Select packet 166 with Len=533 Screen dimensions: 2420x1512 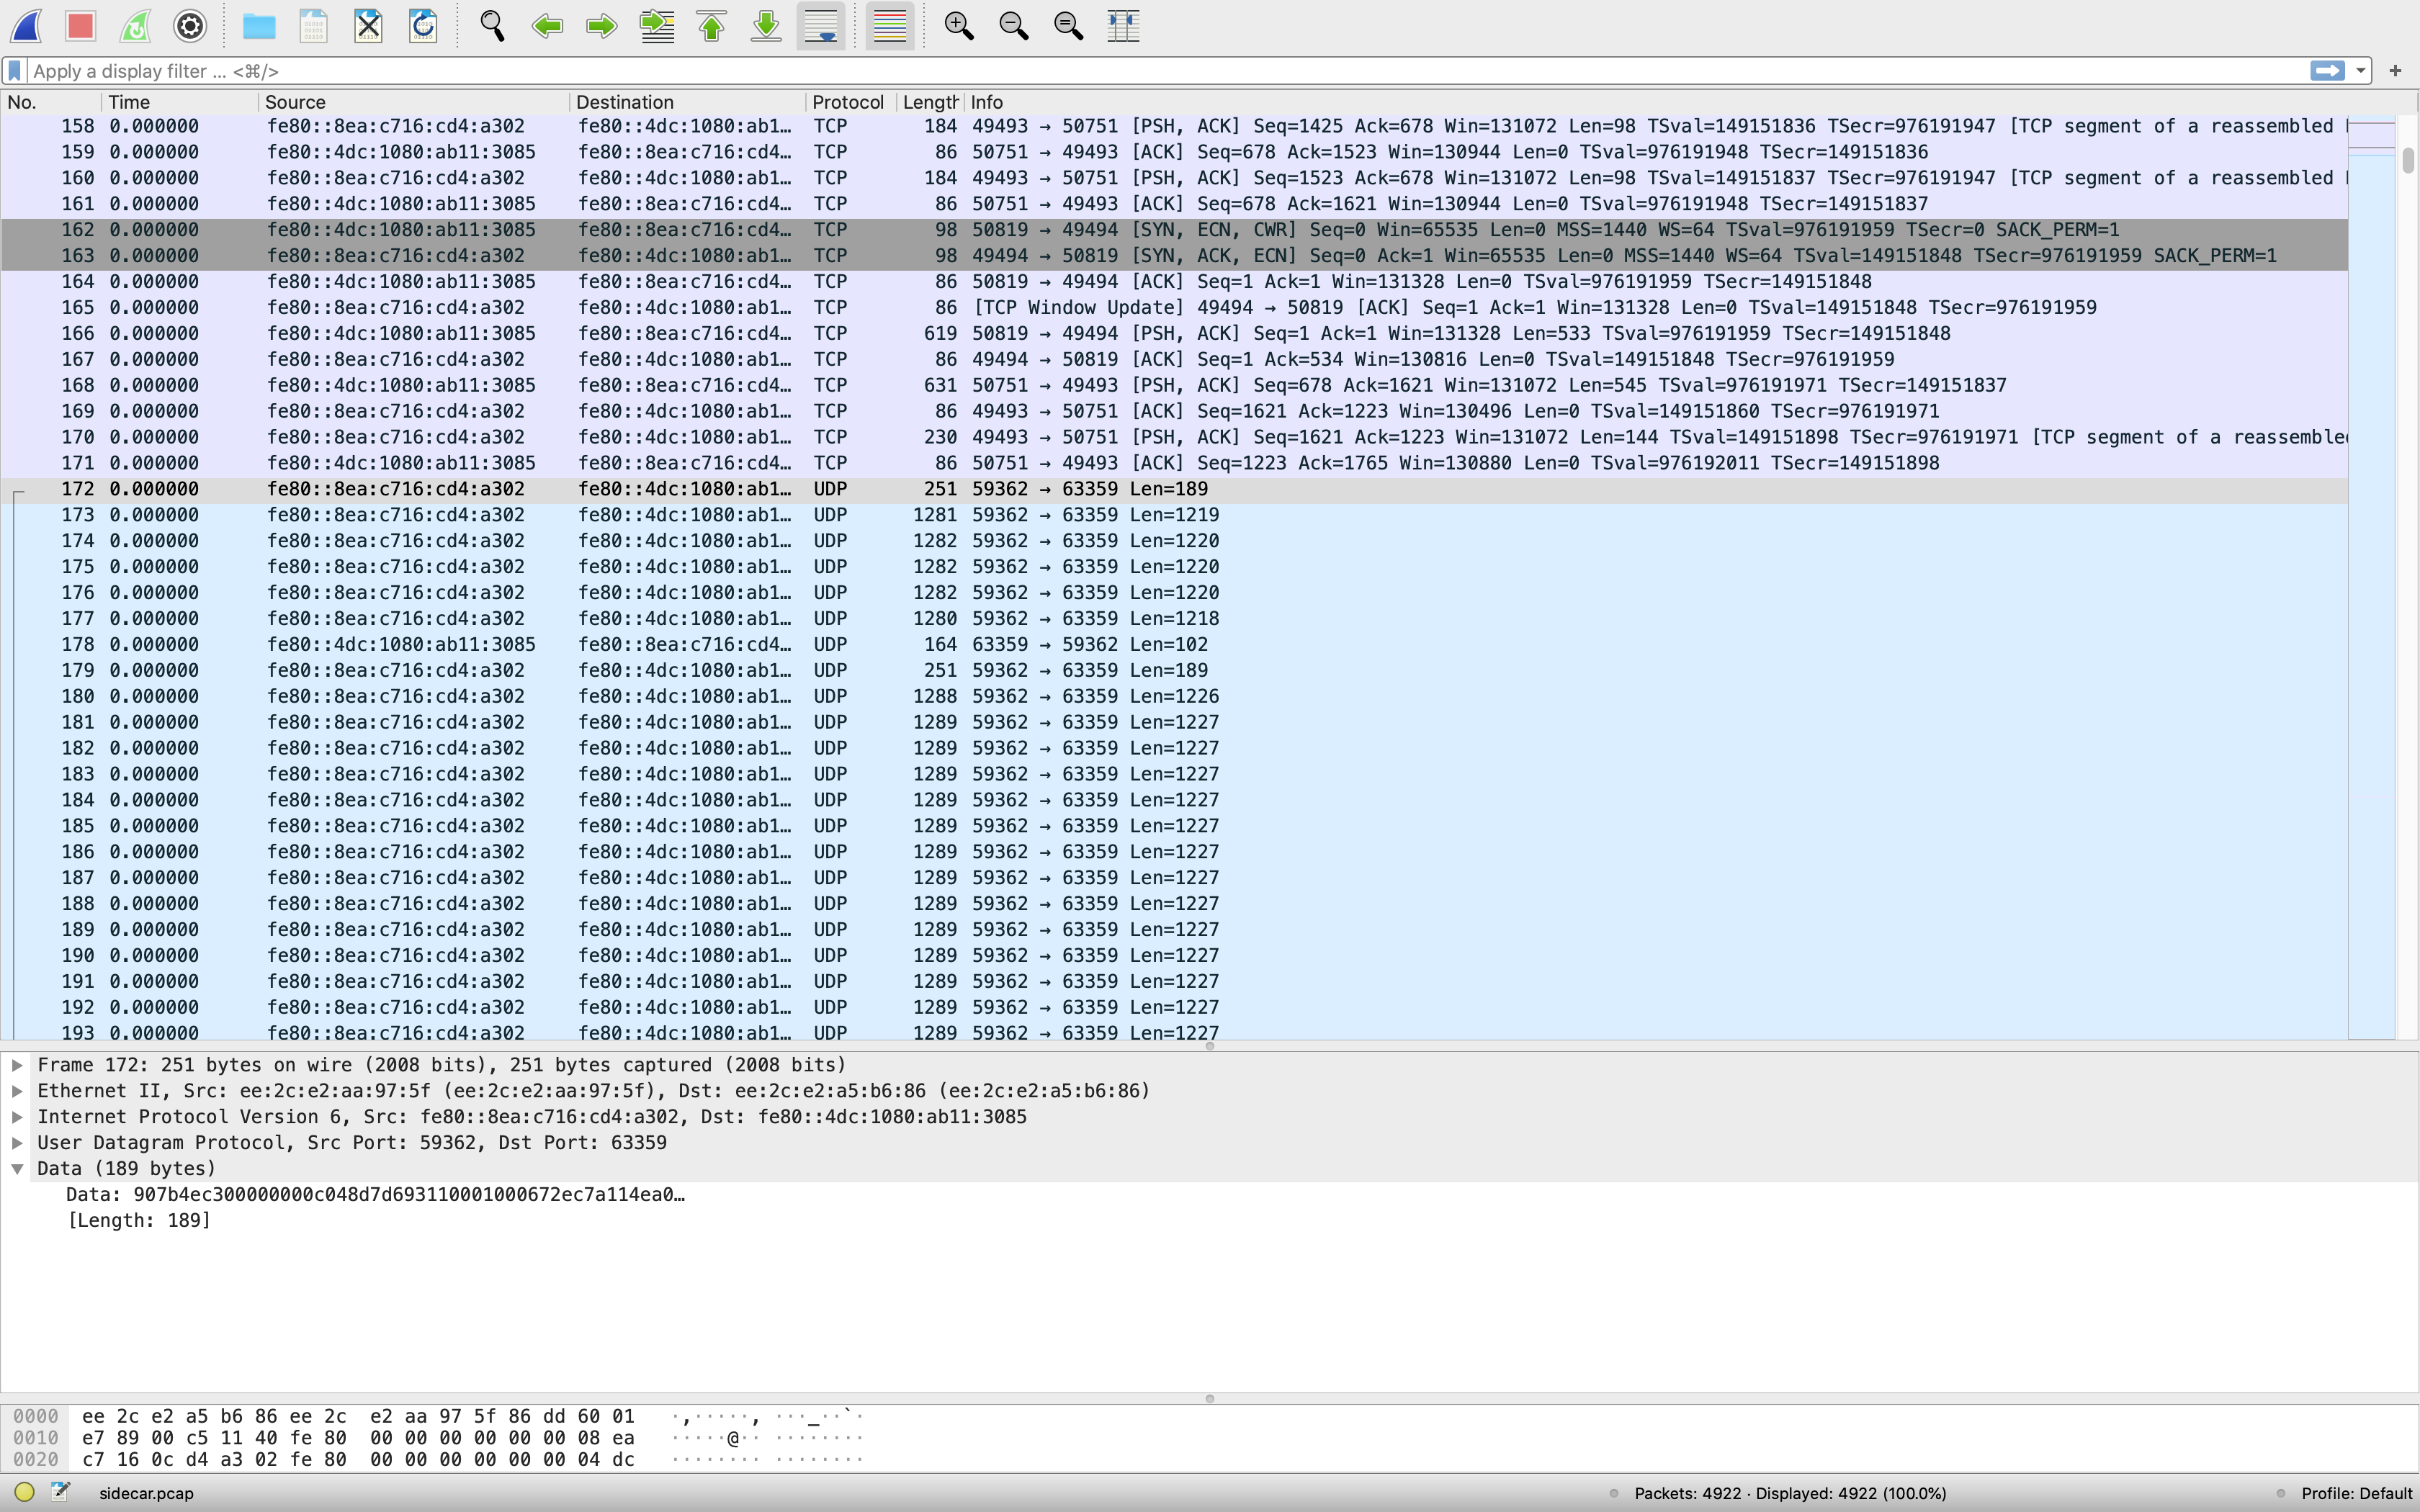pyautogui.click(x=1174, y=334)
